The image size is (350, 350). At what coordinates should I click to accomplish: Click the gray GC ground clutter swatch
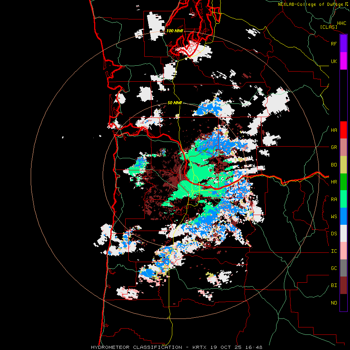343,268
